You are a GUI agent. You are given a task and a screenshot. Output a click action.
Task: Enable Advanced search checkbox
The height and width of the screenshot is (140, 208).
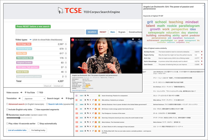coord(7,104)
